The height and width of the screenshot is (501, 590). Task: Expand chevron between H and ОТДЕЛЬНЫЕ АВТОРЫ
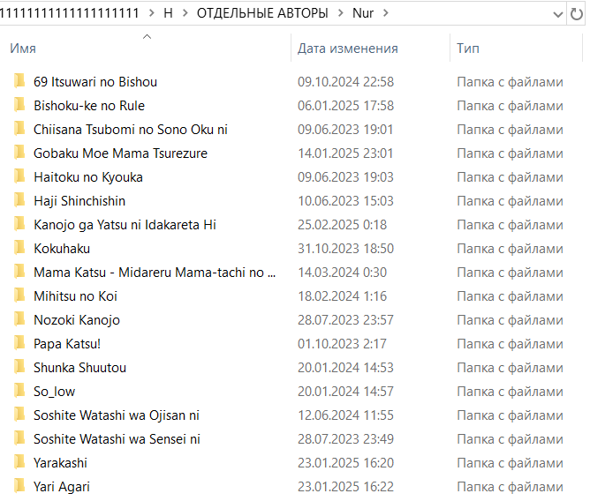[185, 13]
